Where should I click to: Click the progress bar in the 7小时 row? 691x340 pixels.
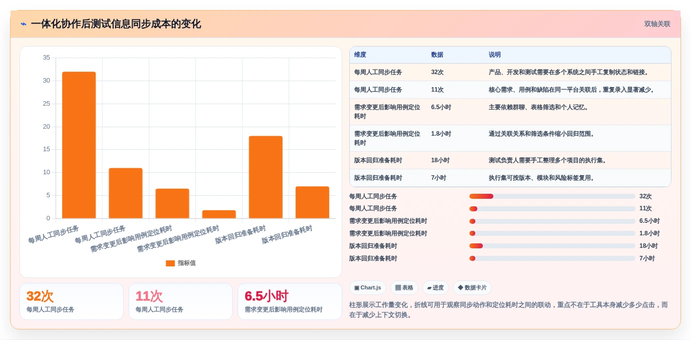(x=552, y=258)
